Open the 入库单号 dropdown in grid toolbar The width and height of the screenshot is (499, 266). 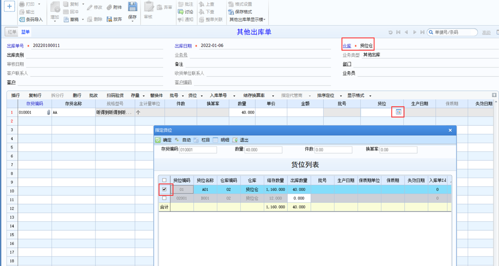[x=234, y=95]
